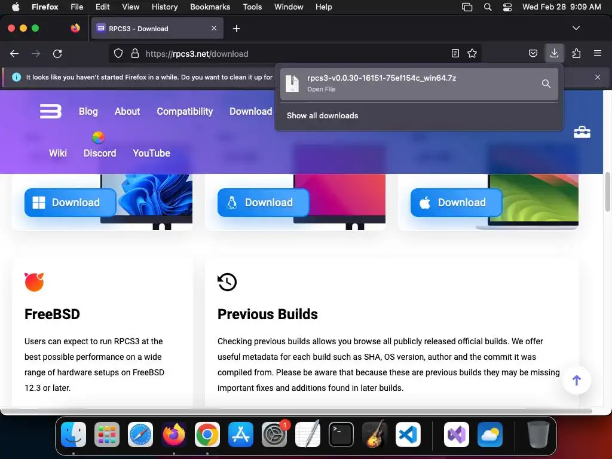Click the Downloads toolbar arrow icon
The image size is (612, 459).
[554, 53]
